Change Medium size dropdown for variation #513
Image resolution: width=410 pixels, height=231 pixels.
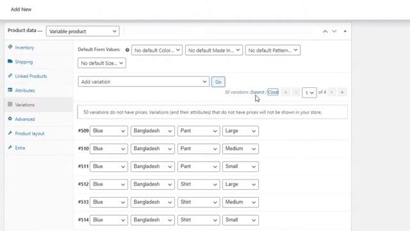coord(240,202)
